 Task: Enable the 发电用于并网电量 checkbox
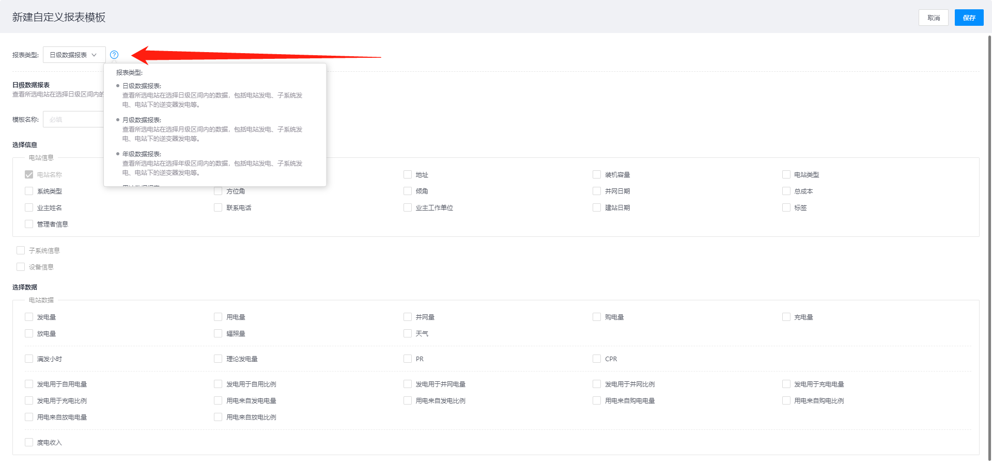408,384
